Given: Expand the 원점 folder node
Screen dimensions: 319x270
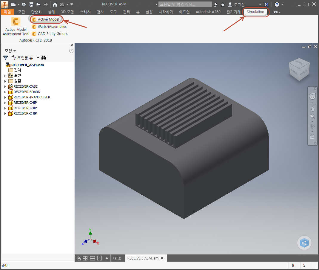Looking at the screenshot, I should (x=5, y=81).
